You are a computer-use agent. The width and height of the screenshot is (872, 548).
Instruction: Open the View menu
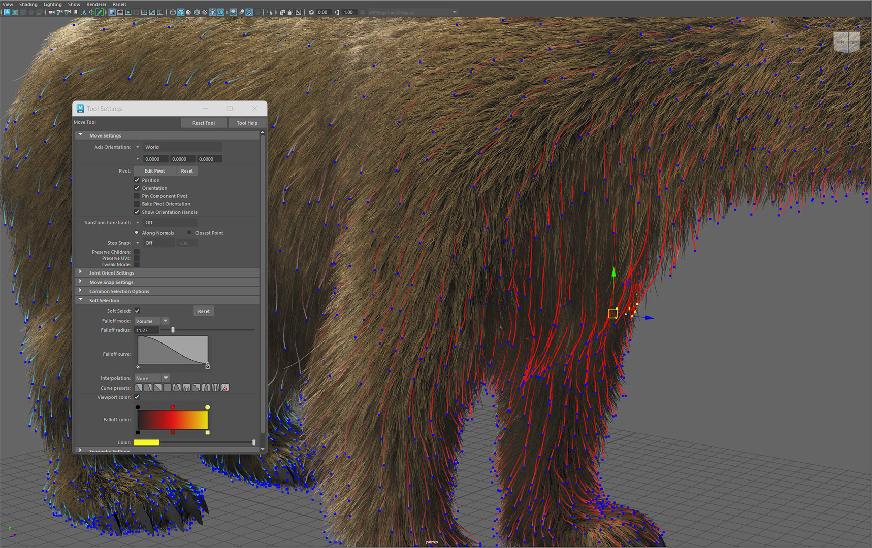[x=8, y=4]
